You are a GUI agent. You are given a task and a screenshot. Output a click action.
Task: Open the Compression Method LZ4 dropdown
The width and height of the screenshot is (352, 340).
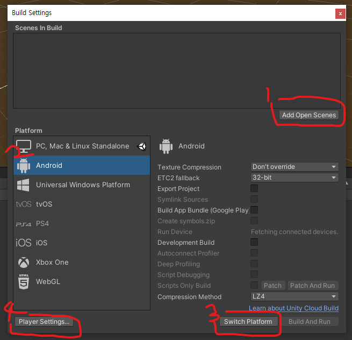[x=294, y=296]
